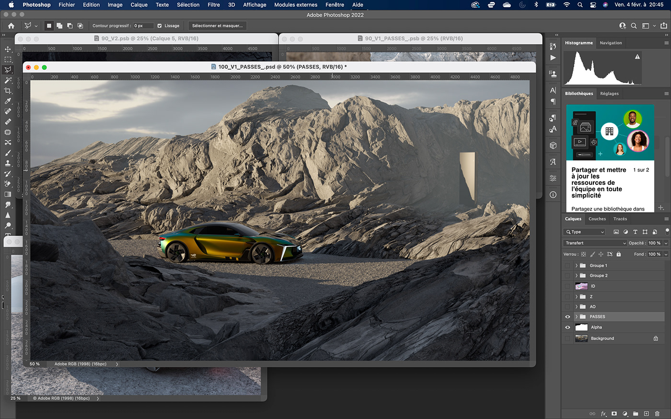Pick the Eyedropper tool
The height and width of the screenshot is (419, 671).
coord(8,101)
